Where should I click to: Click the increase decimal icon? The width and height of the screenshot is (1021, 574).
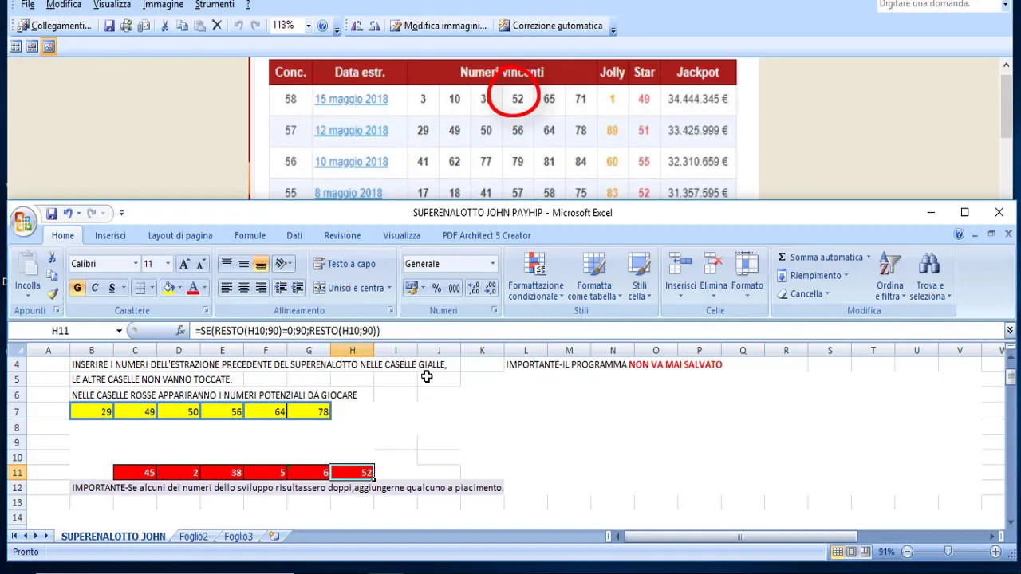pyautogui.click(x=473, y=288)
